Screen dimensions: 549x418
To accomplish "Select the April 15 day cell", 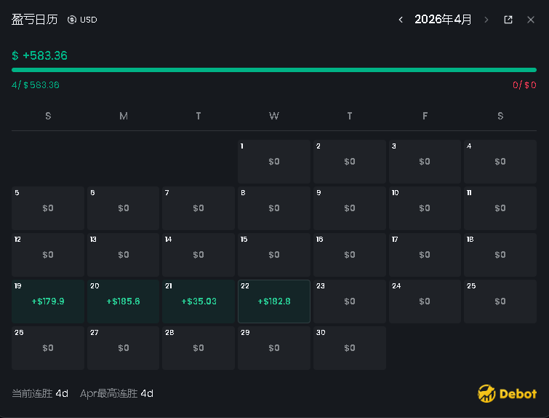I will 274,255.
